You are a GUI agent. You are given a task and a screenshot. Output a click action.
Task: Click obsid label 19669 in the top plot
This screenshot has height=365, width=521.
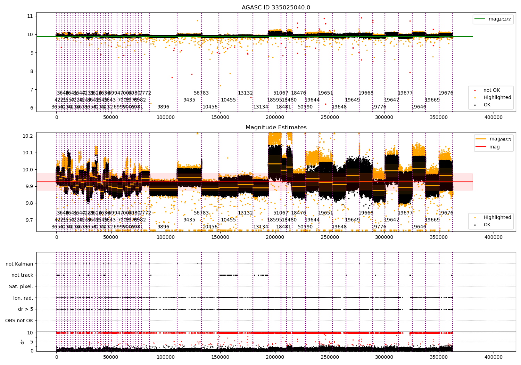[x=432, y=100]
